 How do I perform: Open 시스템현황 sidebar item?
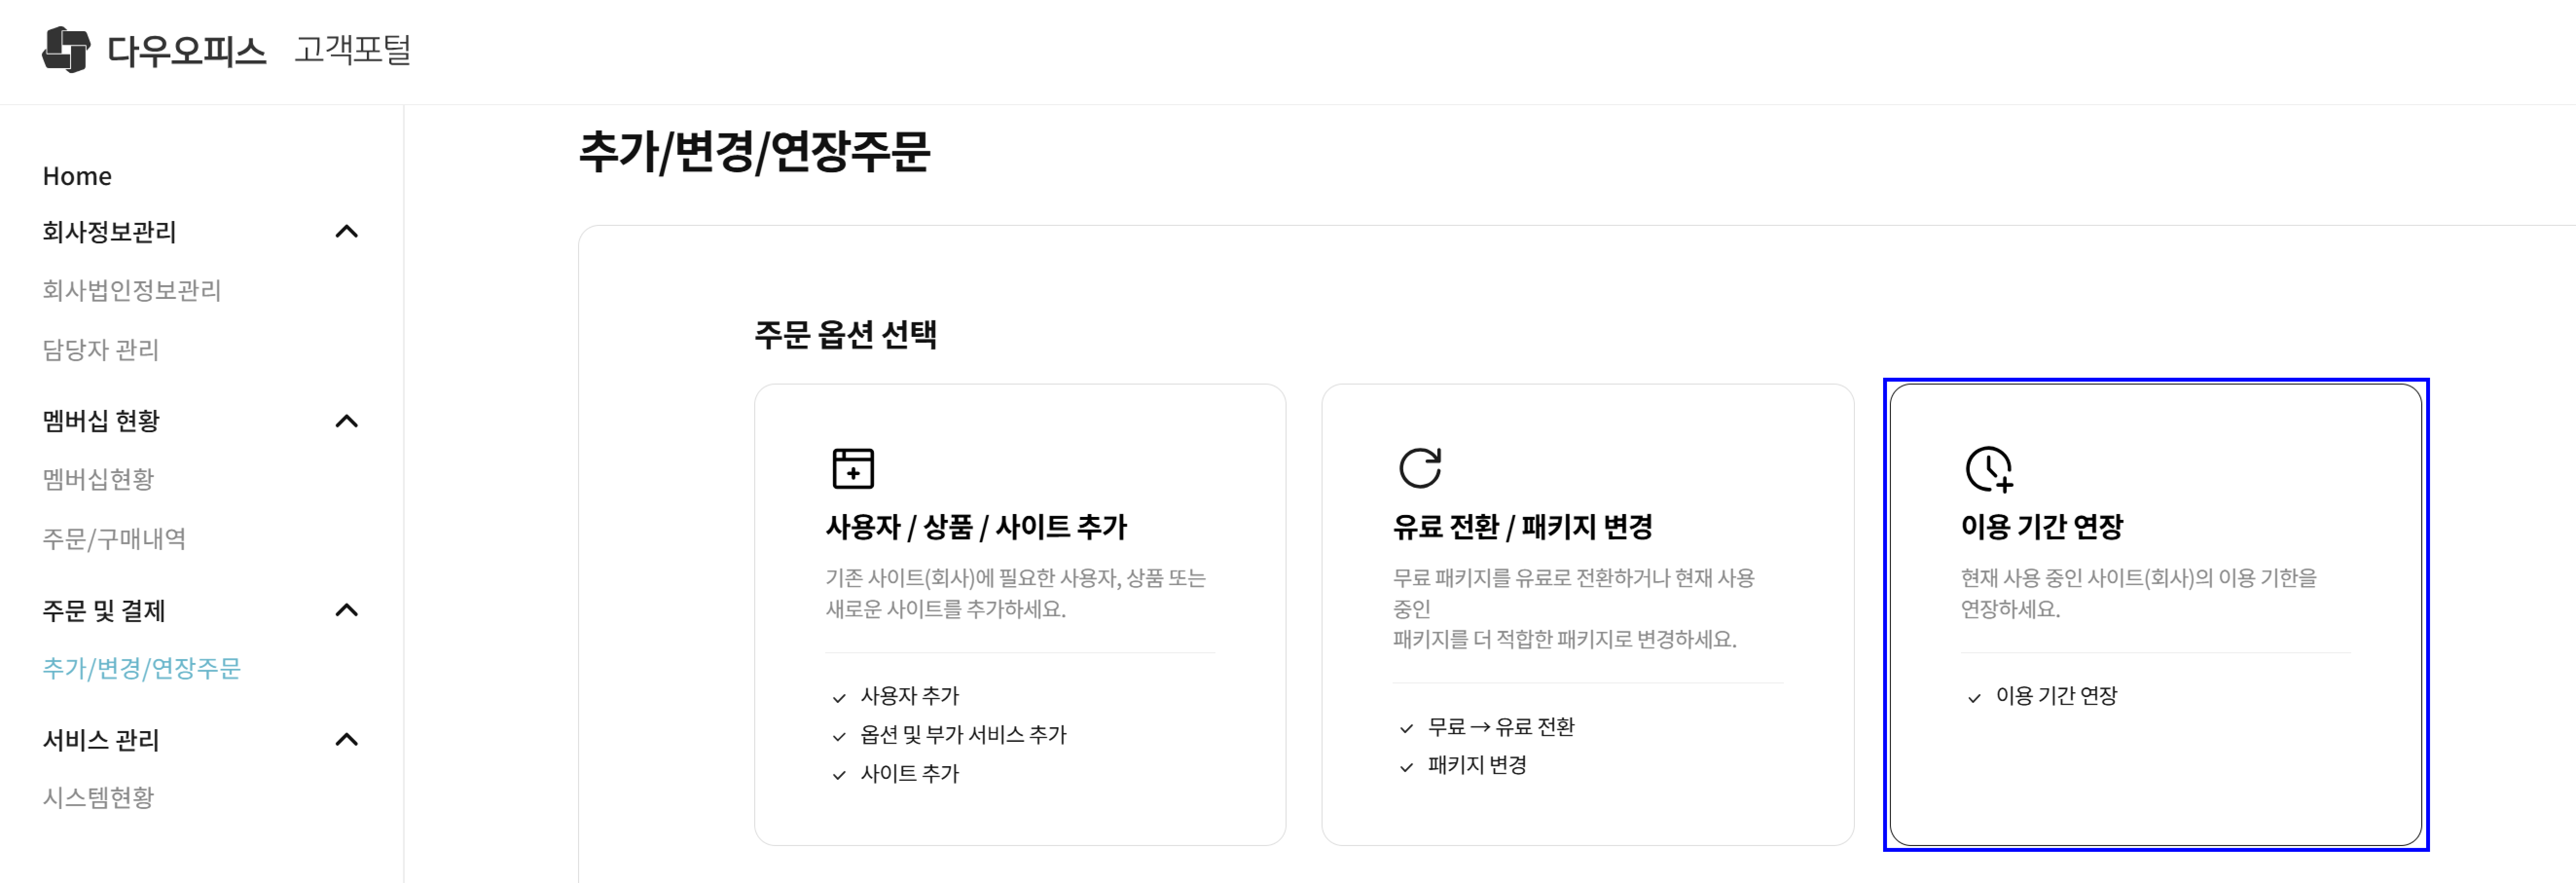pyautogui.click(x=98, y=797)
